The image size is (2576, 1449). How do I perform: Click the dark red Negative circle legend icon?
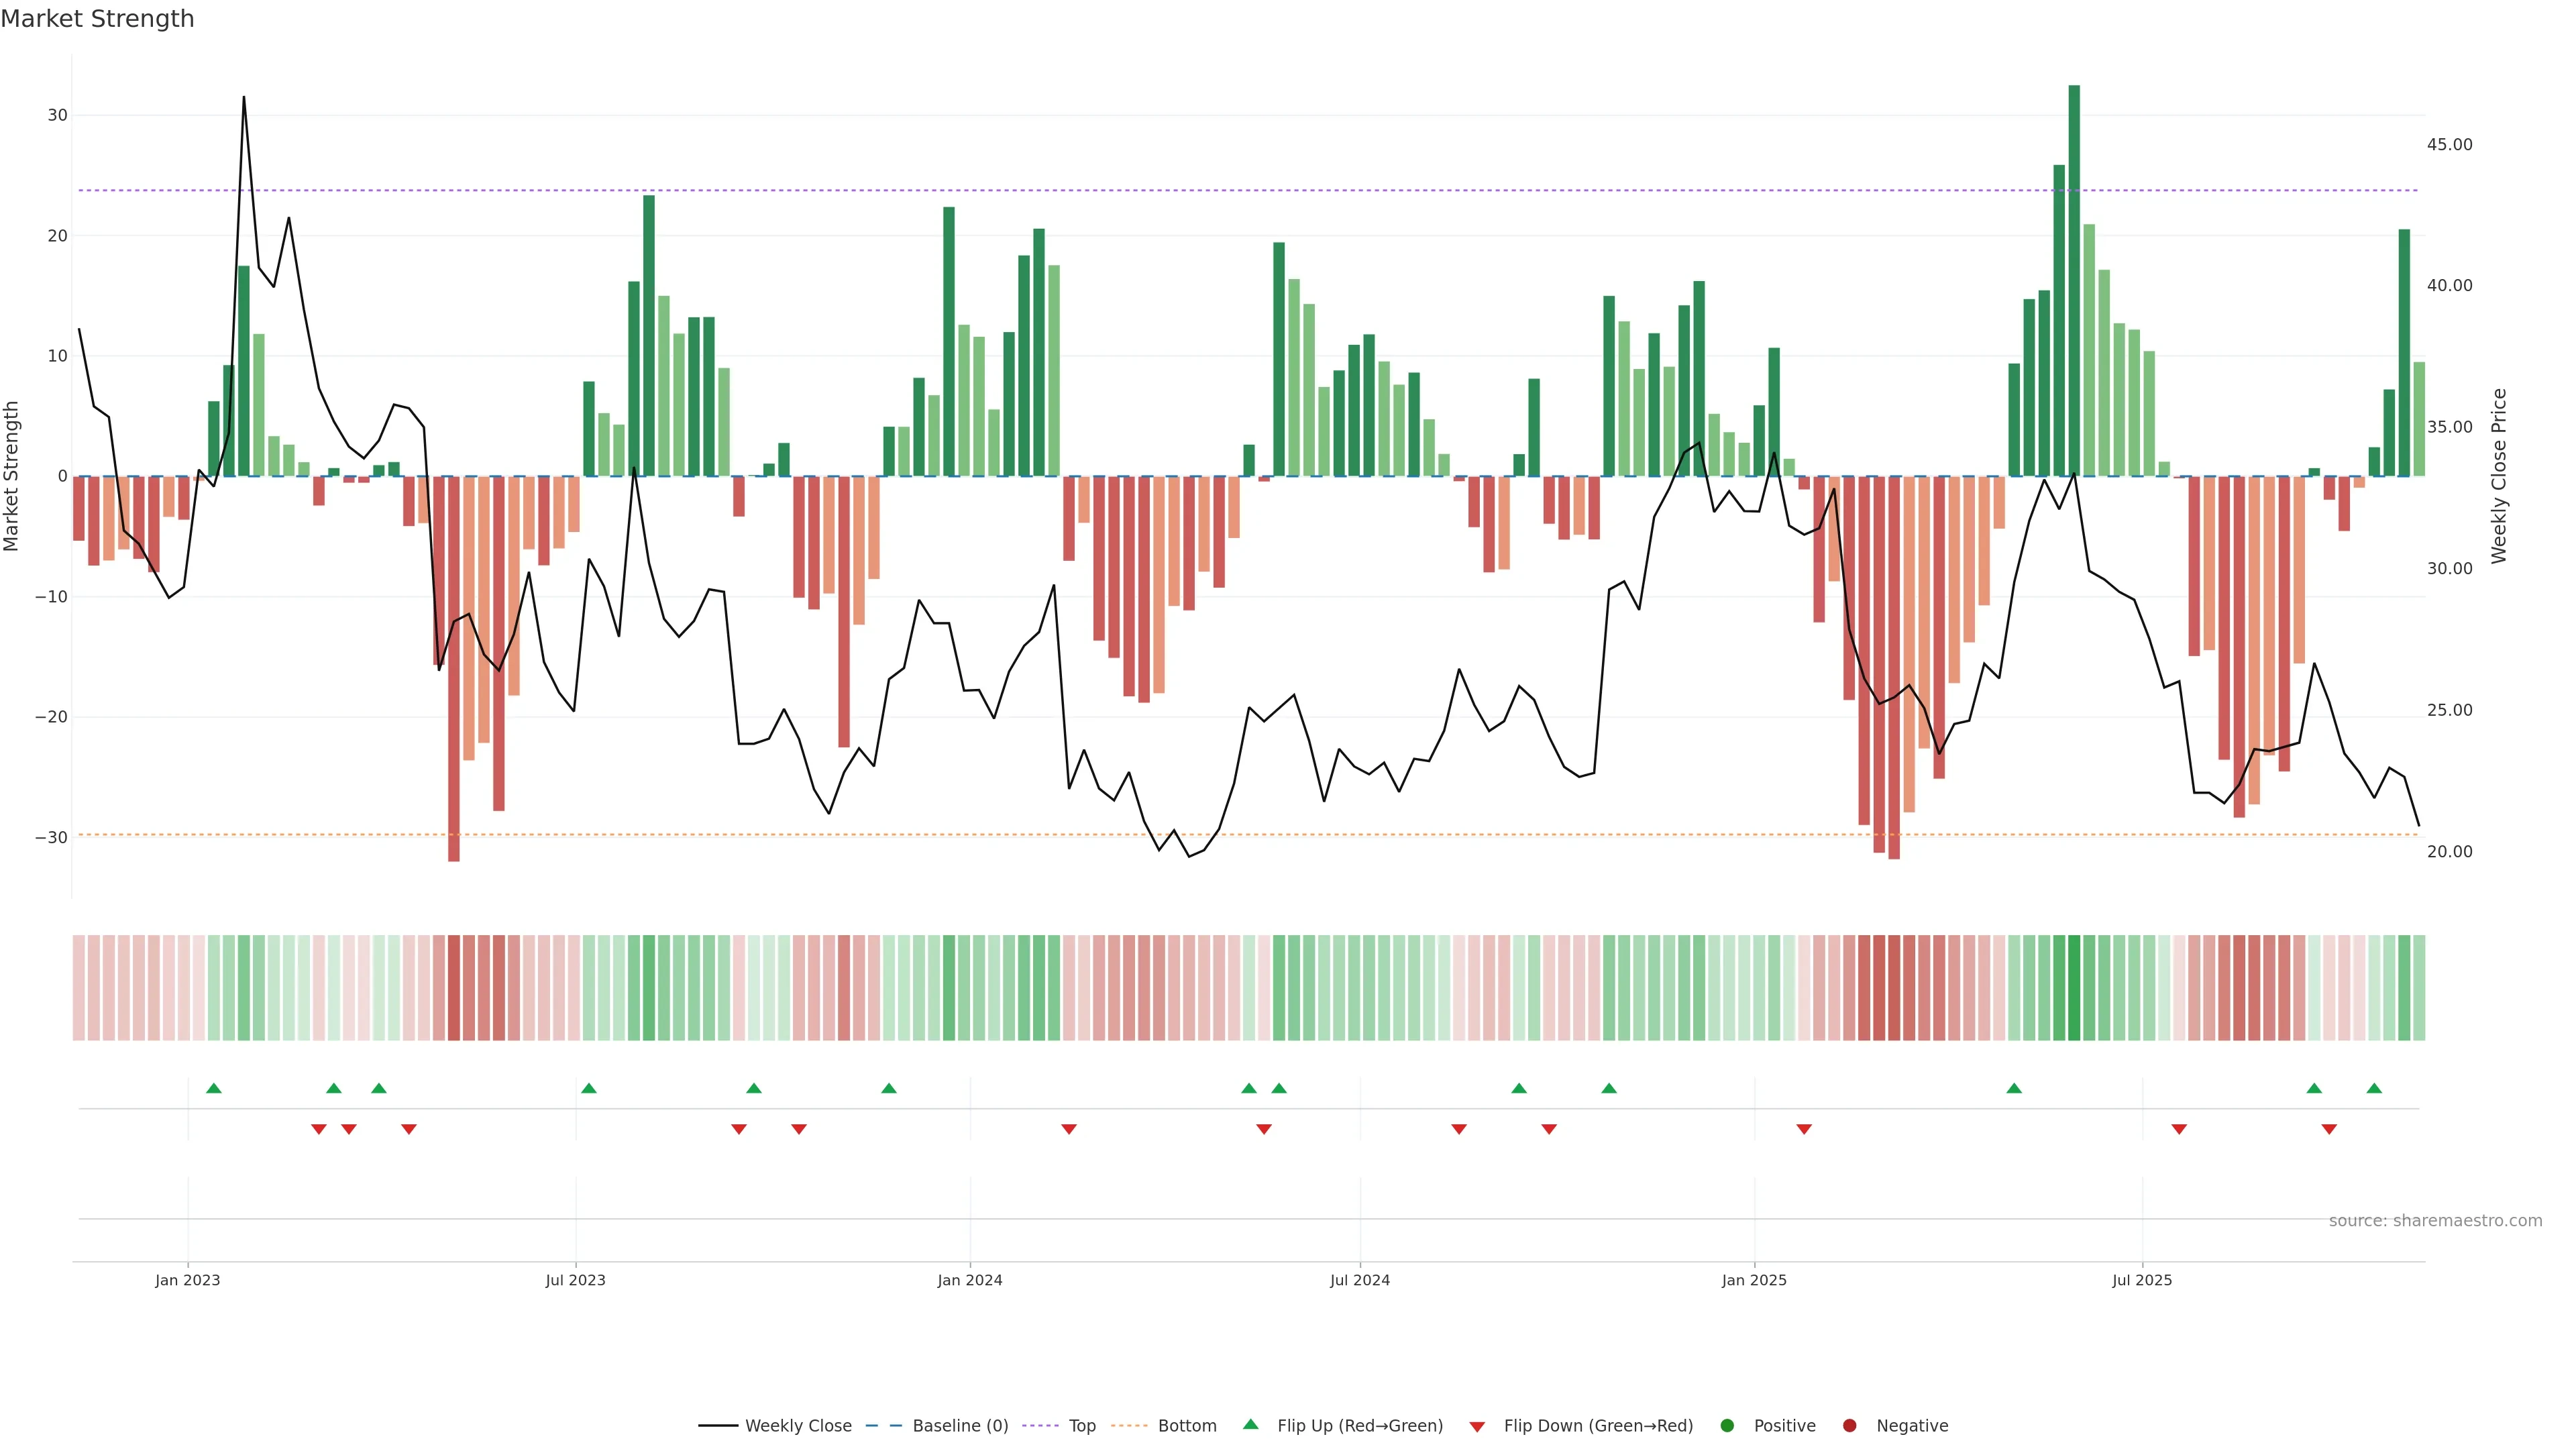1849,1426
